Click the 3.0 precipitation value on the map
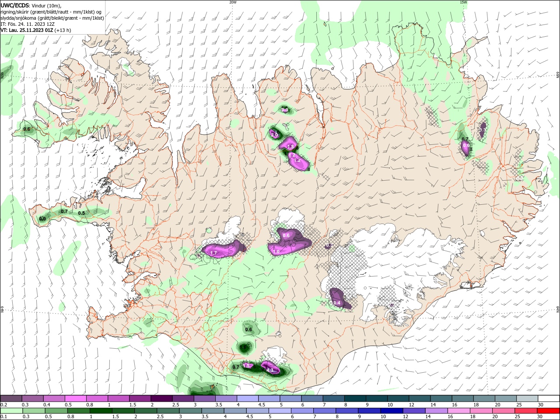 275,135
